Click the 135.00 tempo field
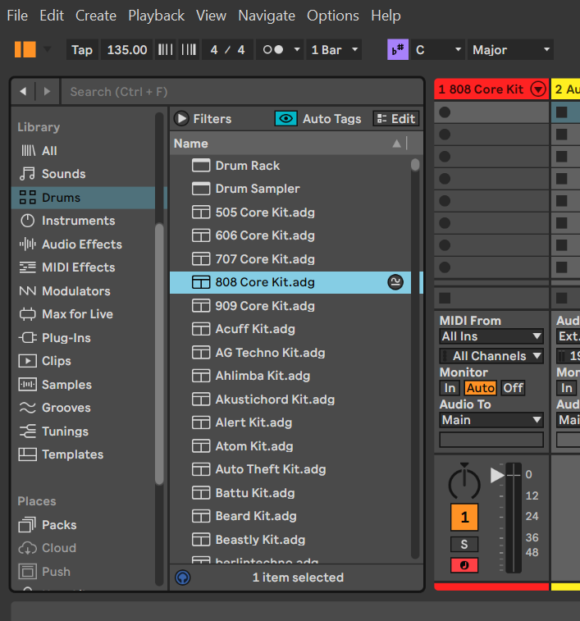 point(127,50)
